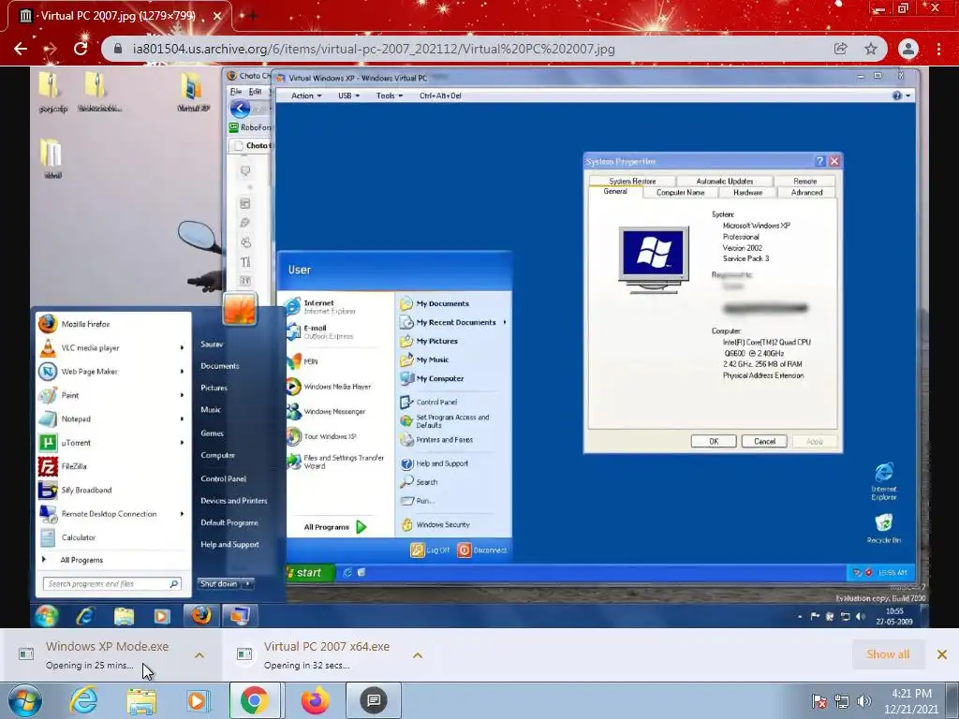Viewport: 959px width, 719px height.
Task: Open the USB menu in Windows Virtual PC
Action: pyautogui.click(x=348, y=95)
